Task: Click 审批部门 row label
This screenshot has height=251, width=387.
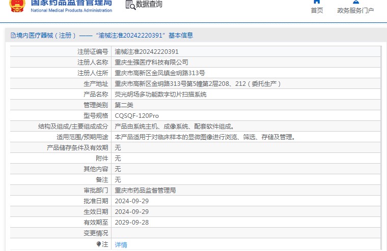Action: (x=96, y=191)
